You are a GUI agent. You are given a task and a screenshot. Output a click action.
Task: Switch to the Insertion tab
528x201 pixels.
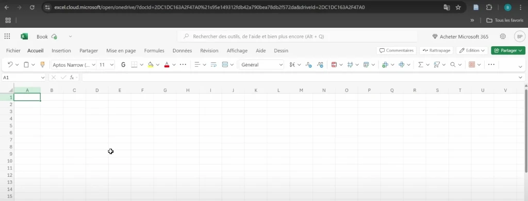pyautogui.click(x=61, y=51)
